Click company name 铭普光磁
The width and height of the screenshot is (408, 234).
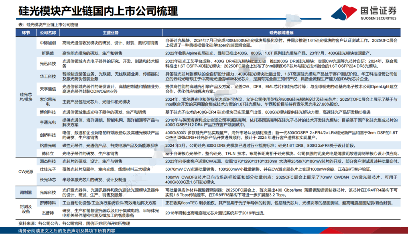click(48, 146)
